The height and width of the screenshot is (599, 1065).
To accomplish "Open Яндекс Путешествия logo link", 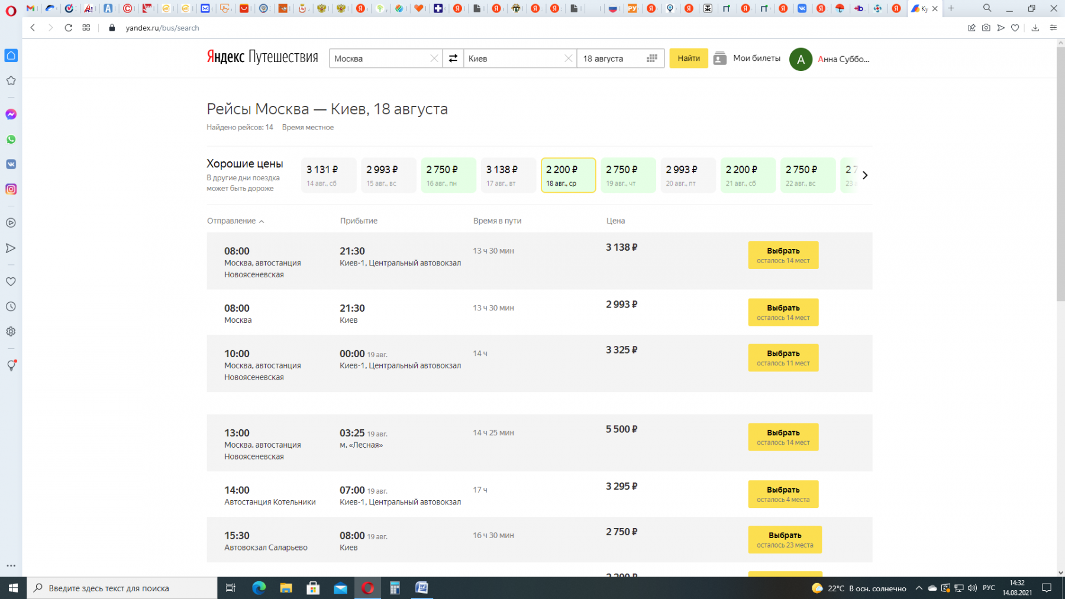I will pos(262,57).
